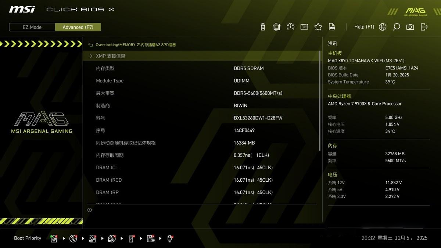Image resolution: width=441 pixels, height=248 pixels.
Task: Click the DDR5 SDRAM value
Action: (x=249, y=68)
